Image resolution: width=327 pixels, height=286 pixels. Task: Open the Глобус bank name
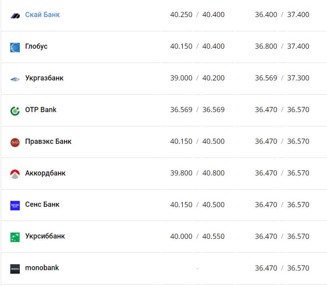(36, 46)
